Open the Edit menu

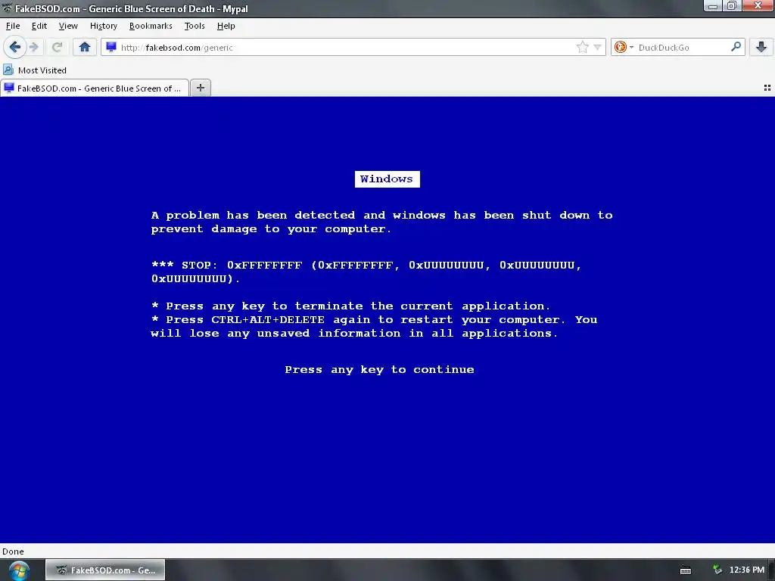coord(39,26)
